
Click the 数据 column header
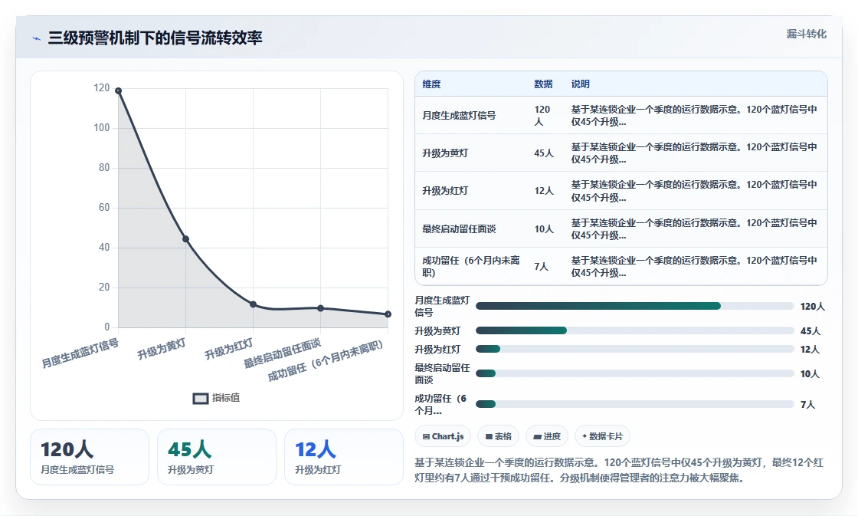pos(543,84)
